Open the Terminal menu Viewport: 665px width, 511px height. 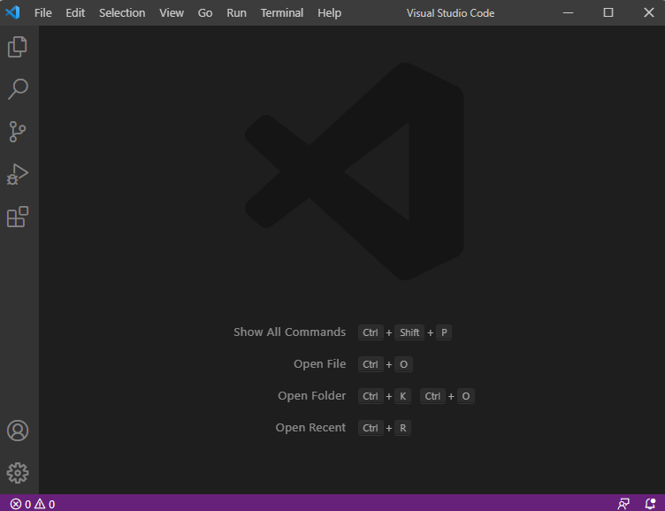(281, 12)
